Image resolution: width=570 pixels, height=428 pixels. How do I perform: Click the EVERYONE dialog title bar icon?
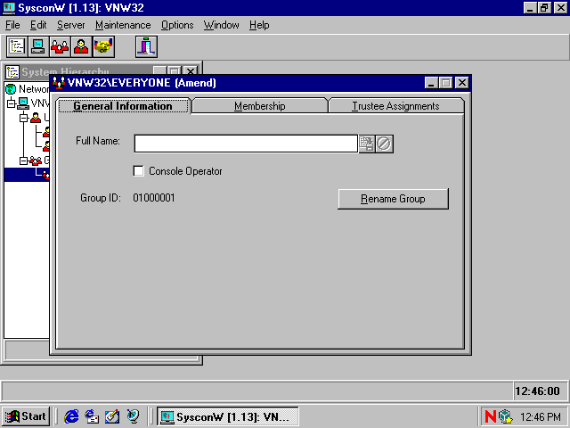[x=59, y=83]
